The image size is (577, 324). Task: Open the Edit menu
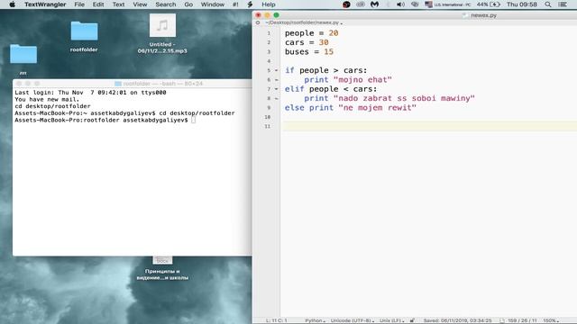98,4
